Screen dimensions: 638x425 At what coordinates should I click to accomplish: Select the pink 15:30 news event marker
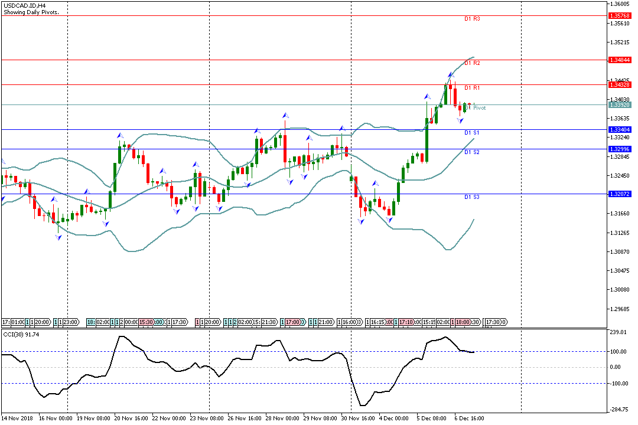(146, 322)
